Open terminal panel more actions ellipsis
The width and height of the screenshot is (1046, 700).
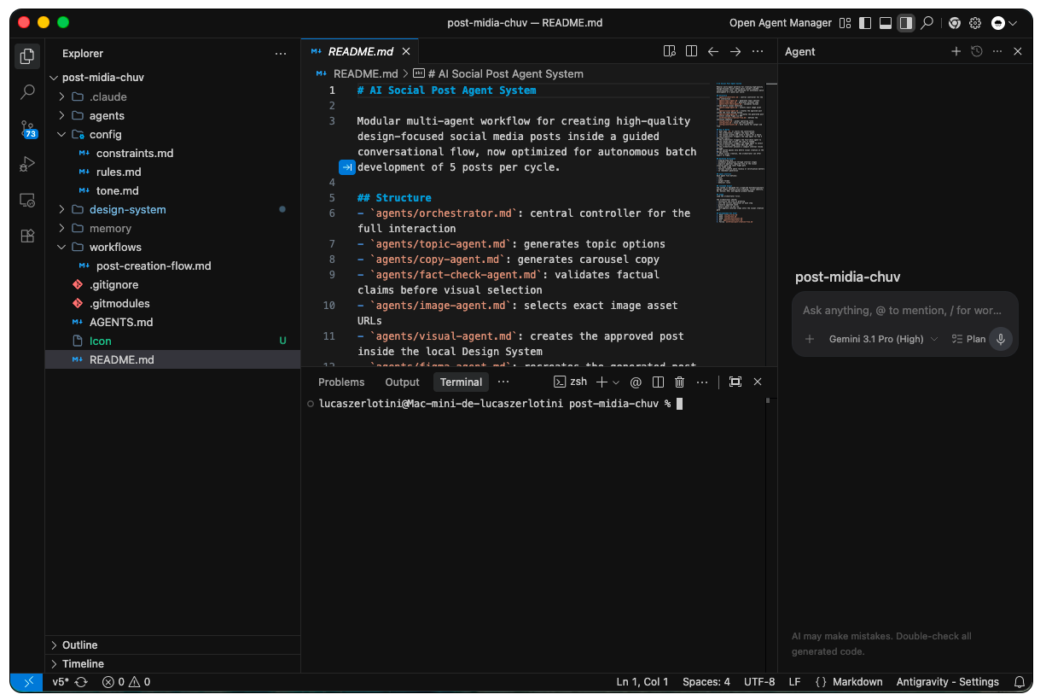point(702,382)
